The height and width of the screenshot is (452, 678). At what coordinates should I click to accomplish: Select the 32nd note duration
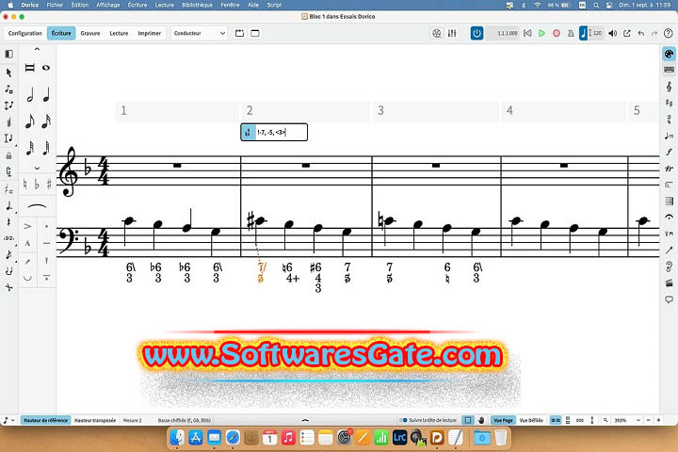click(30, 148)
